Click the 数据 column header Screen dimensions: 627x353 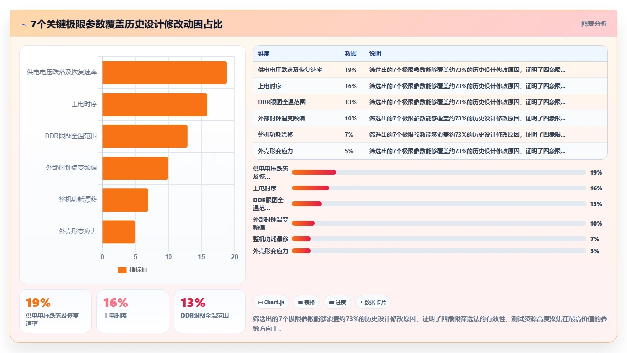[351, 54]
